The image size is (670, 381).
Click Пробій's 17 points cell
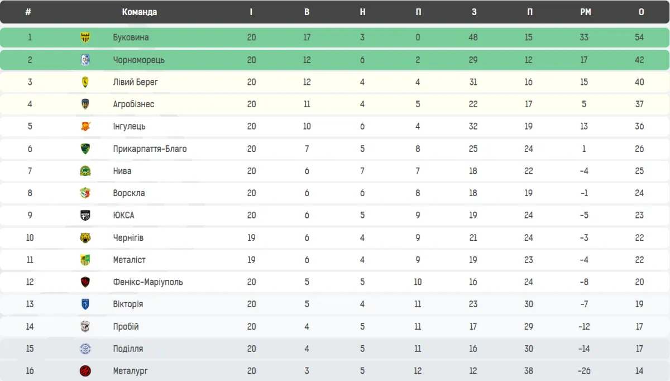[x=639, y=327]
